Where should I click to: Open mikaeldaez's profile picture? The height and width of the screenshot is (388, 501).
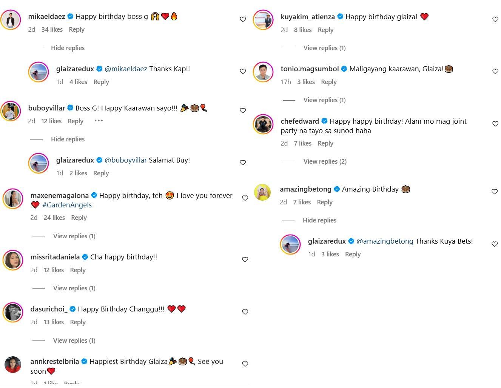(x=11, y=19)
